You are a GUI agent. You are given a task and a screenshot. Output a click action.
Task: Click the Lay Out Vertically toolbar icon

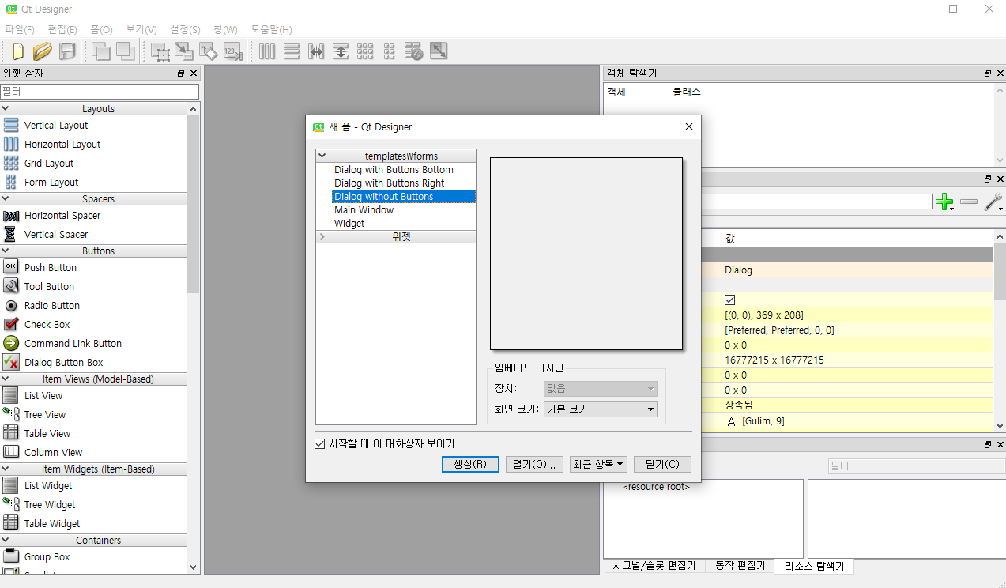pos(292,51)
